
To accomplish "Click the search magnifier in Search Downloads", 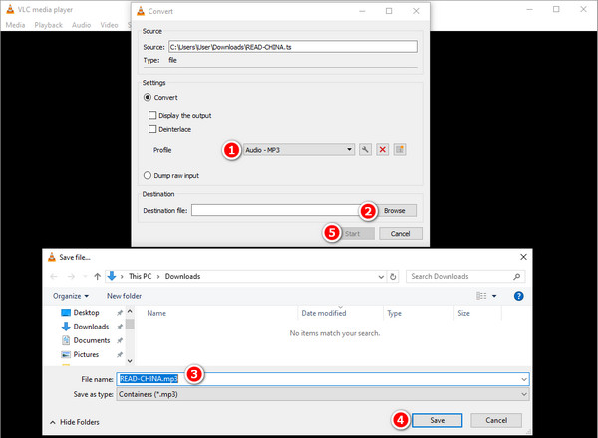I will pyautogui.click(x=516, y=276).
